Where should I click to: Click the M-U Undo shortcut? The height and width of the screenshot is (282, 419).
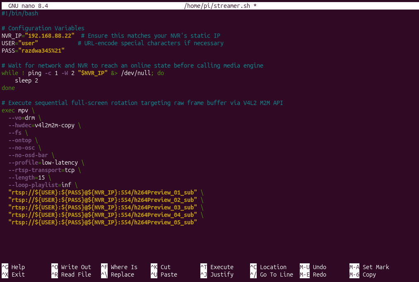313,267
